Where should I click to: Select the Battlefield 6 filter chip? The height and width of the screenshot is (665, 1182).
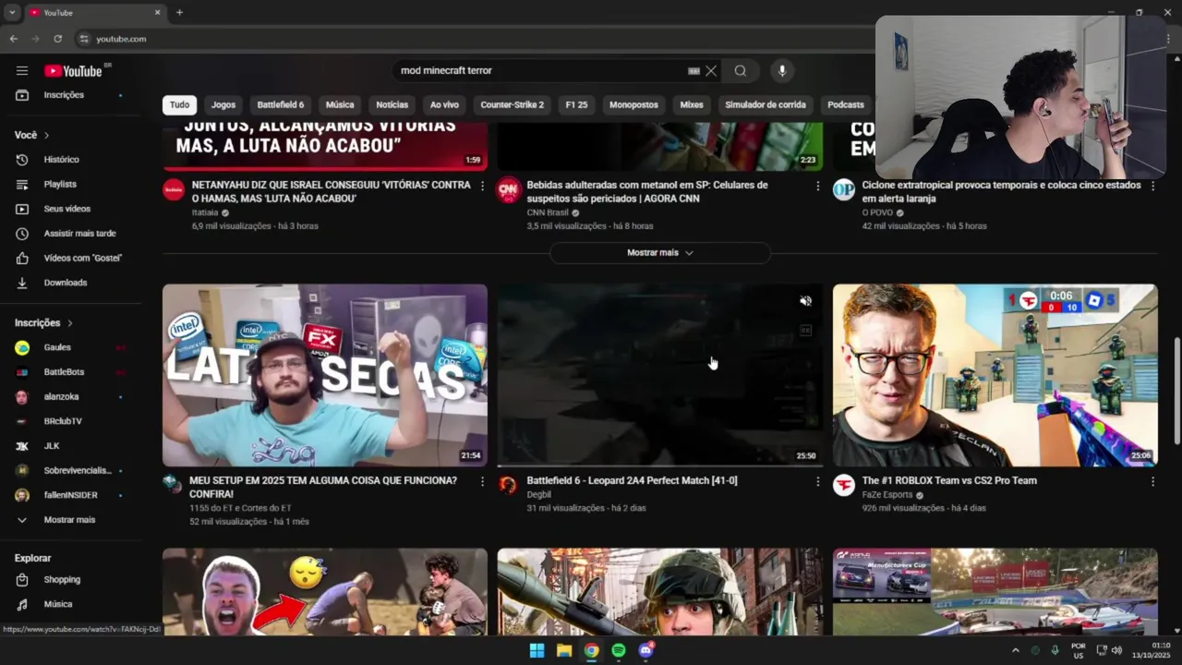click(x=281, y=104)
